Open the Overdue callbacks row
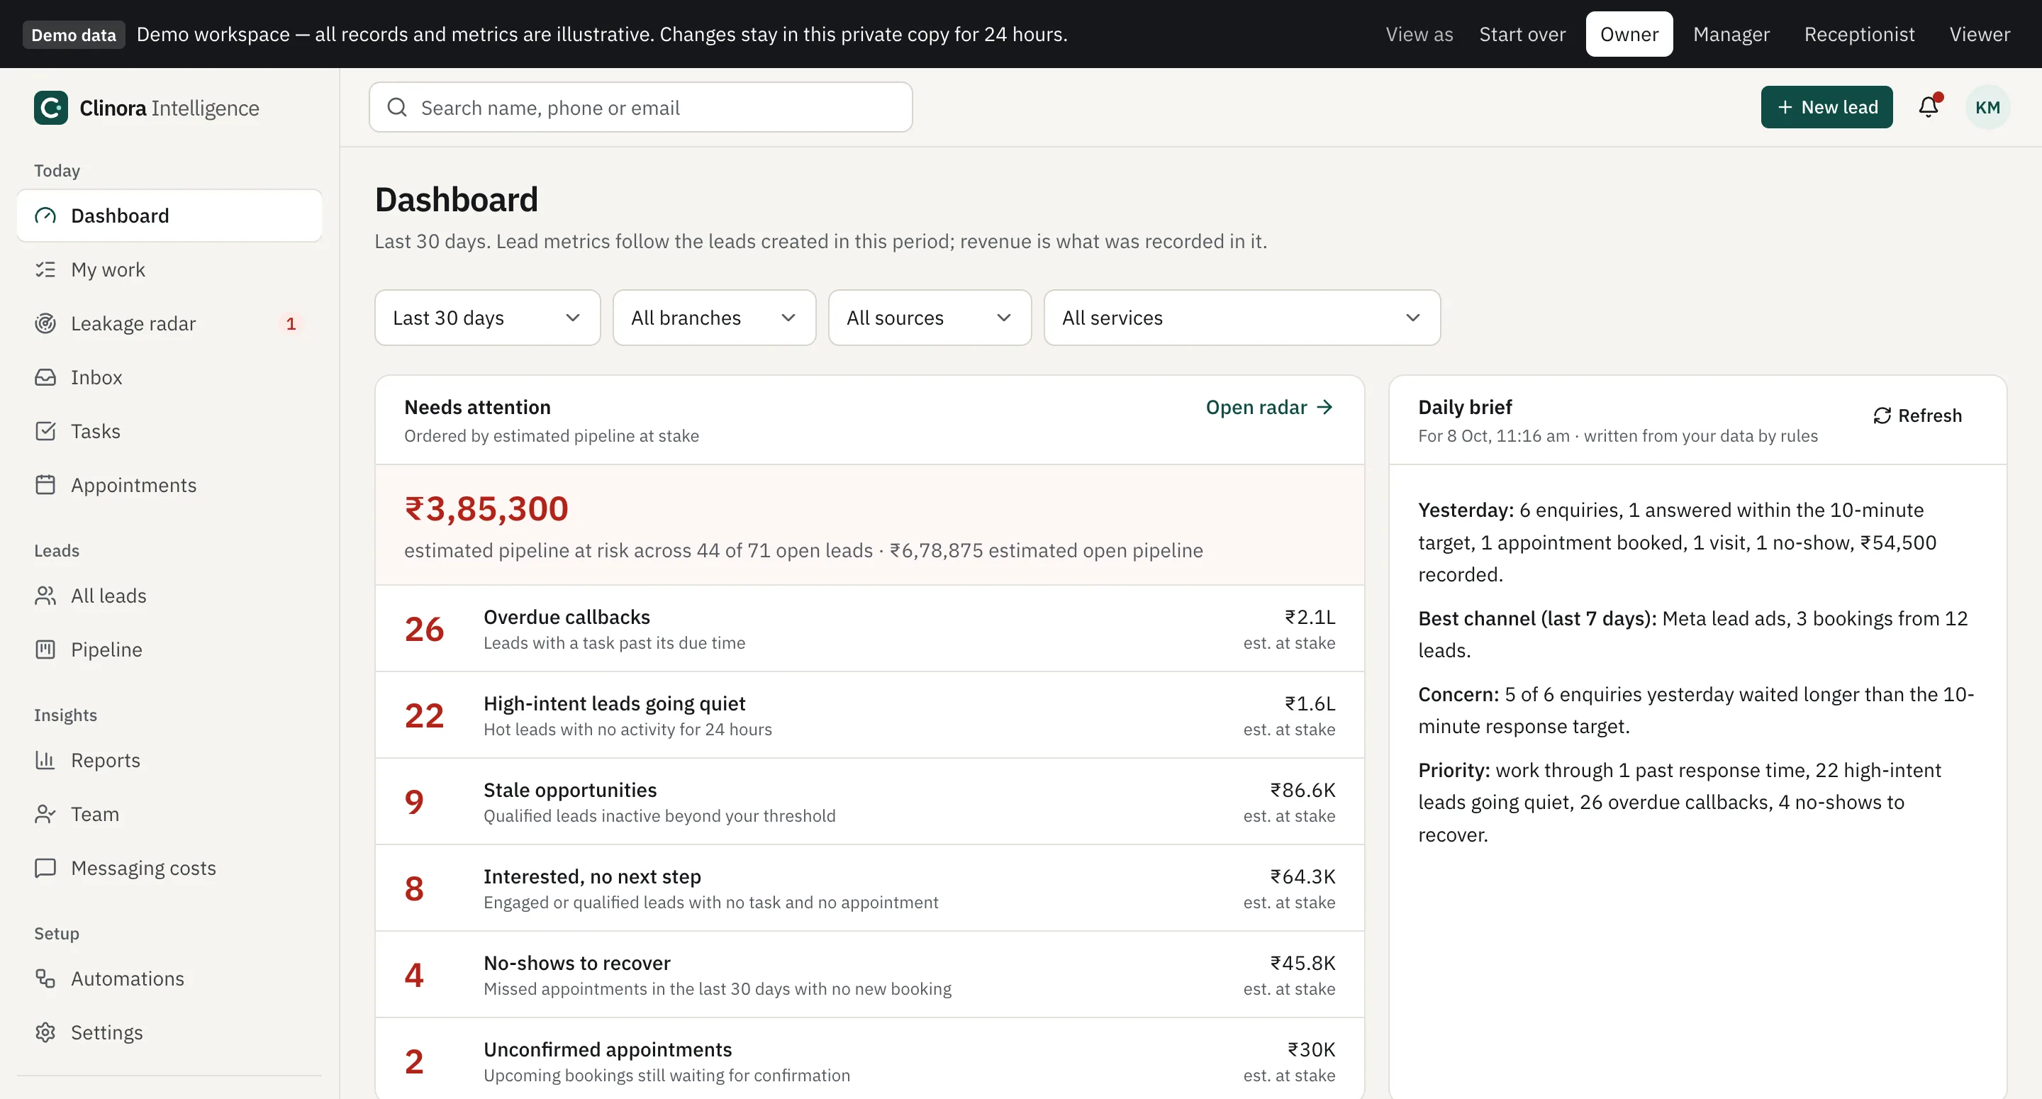 869,629
